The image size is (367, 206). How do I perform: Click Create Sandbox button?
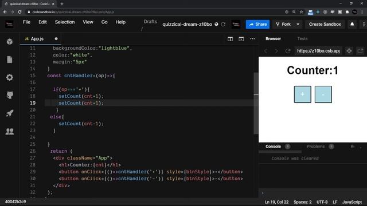coord(325,24)
